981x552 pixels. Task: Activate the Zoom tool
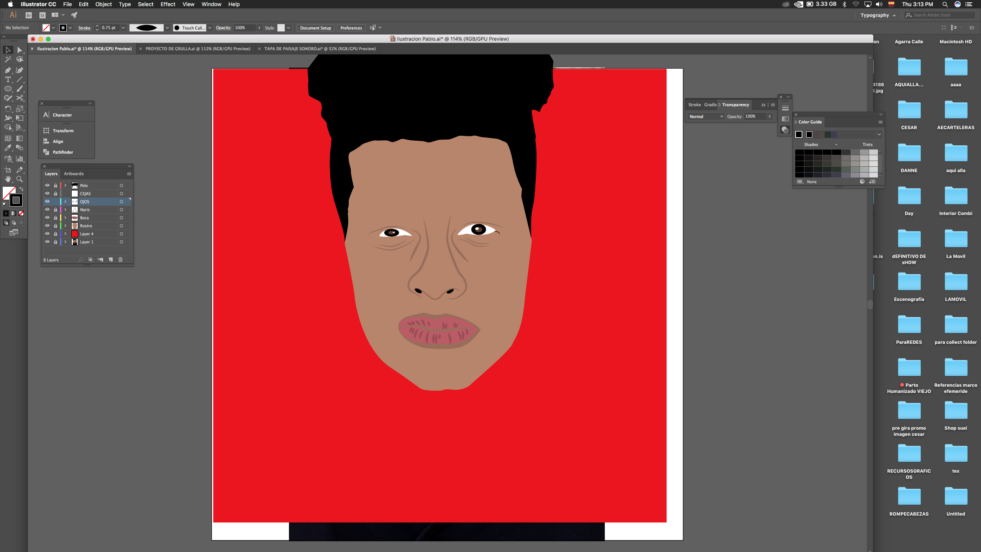point(20,179)
